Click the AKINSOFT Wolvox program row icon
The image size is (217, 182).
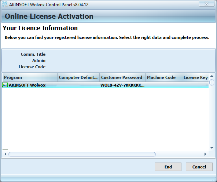pyautogui.click(x=5, y=85)
